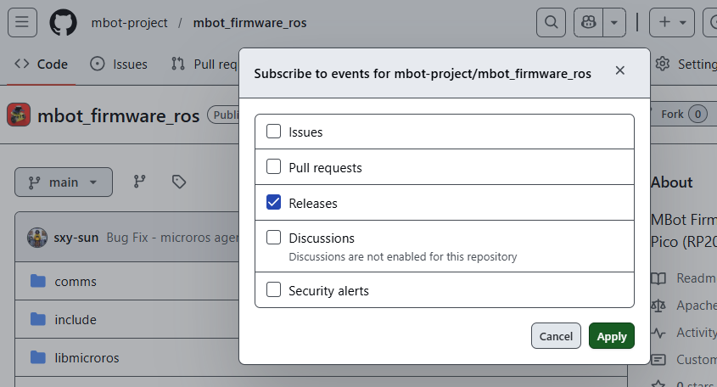Switch to the Issues tab

[x=119, y=64]
